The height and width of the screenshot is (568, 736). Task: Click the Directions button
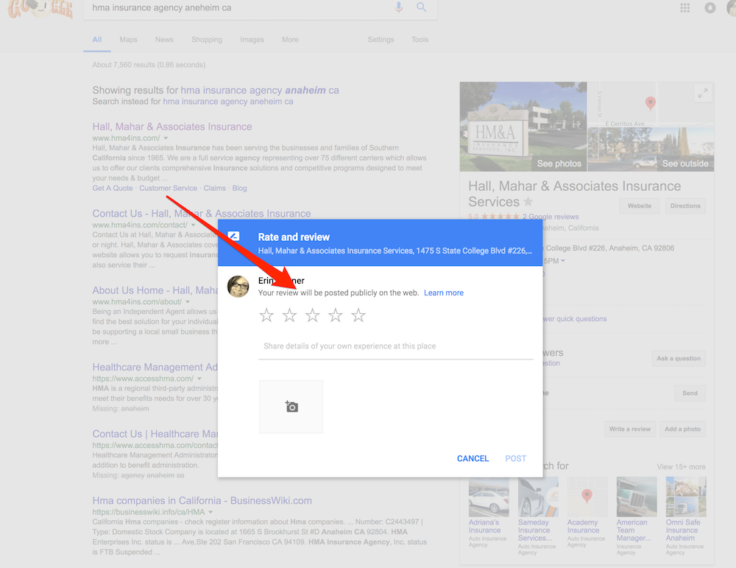point(685,206)
